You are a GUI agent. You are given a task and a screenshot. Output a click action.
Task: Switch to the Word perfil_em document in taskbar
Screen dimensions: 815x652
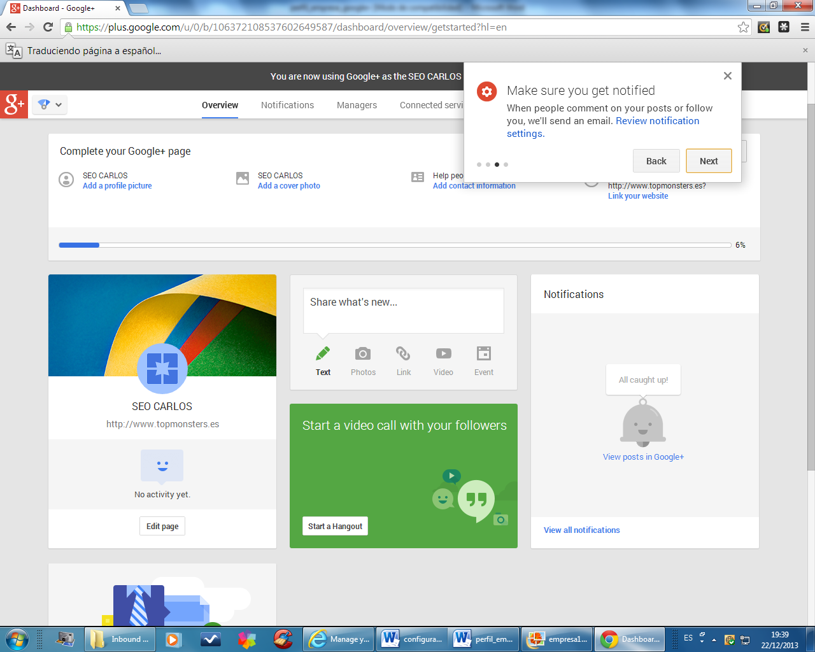(x=484, y=639)
